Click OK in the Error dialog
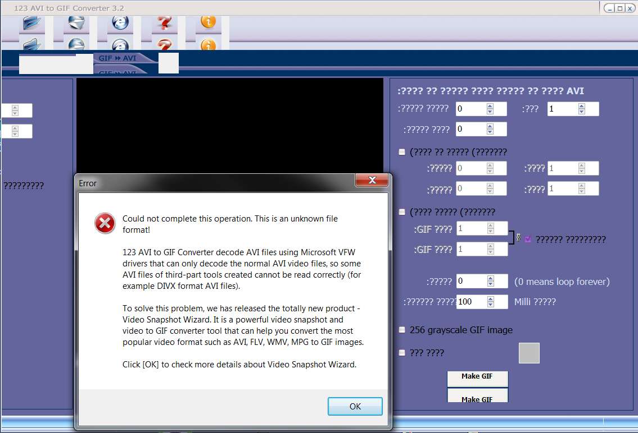The image size is (638, 433). [355, 406]
